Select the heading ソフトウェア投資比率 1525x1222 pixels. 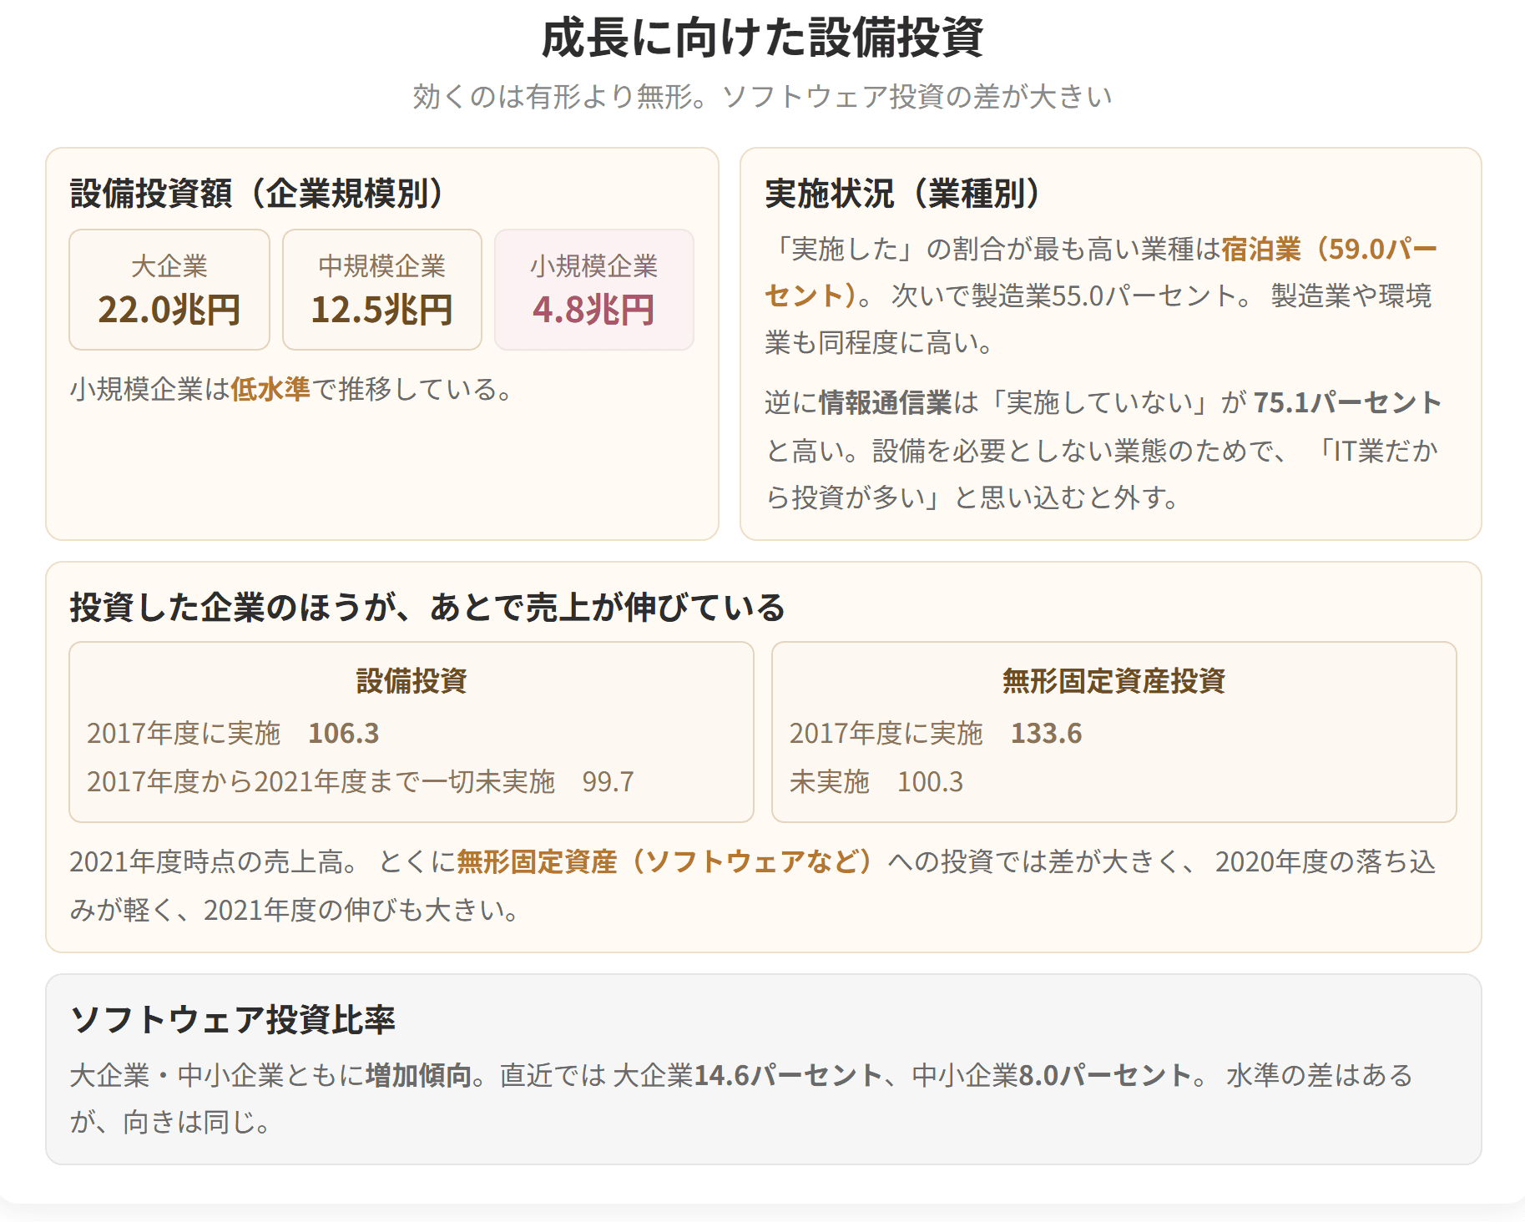[233, 1019]
